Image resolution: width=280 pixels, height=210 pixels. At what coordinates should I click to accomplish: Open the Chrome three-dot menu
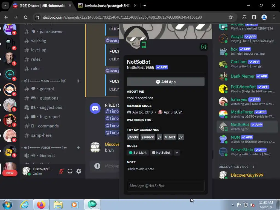[x=274, y=17]
